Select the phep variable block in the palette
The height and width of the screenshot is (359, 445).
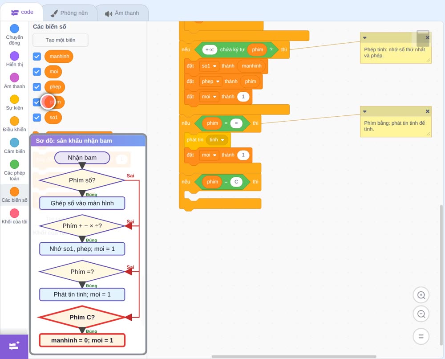coord(55,87)
